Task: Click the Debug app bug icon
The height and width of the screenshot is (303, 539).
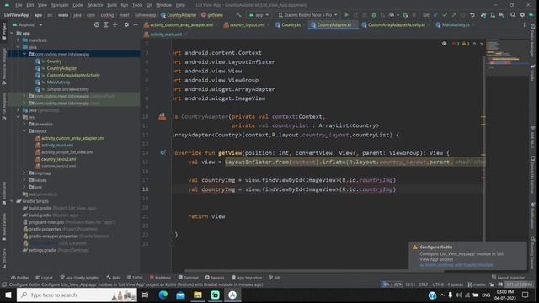Action: 374,15
